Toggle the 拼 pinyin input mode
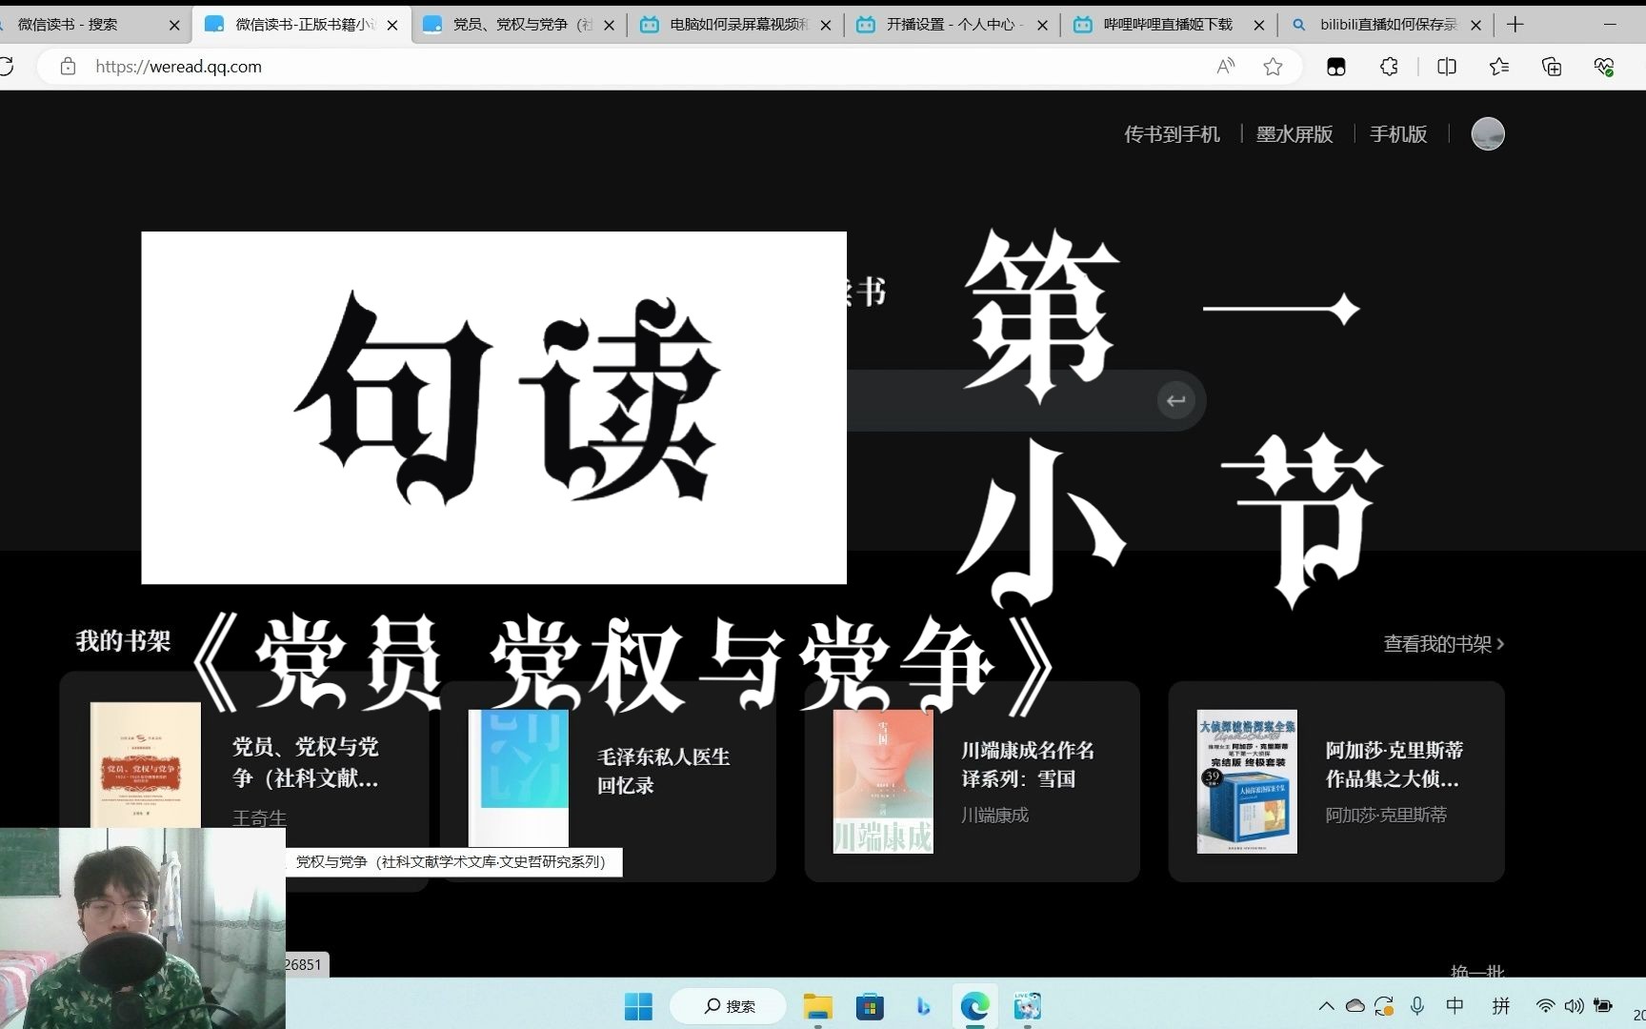Image resolution: width=1646 pixels, height=1029 pixels. tap(1501, 1006)
